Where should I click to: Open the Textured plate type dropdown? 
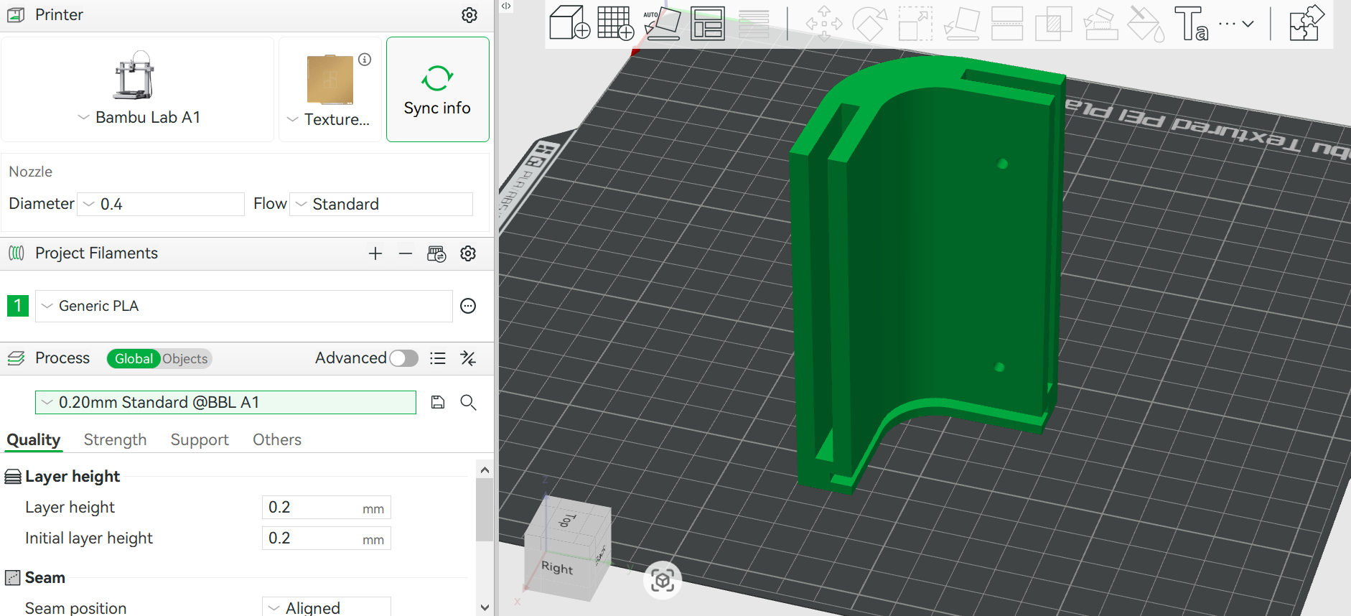pos(329,119)
